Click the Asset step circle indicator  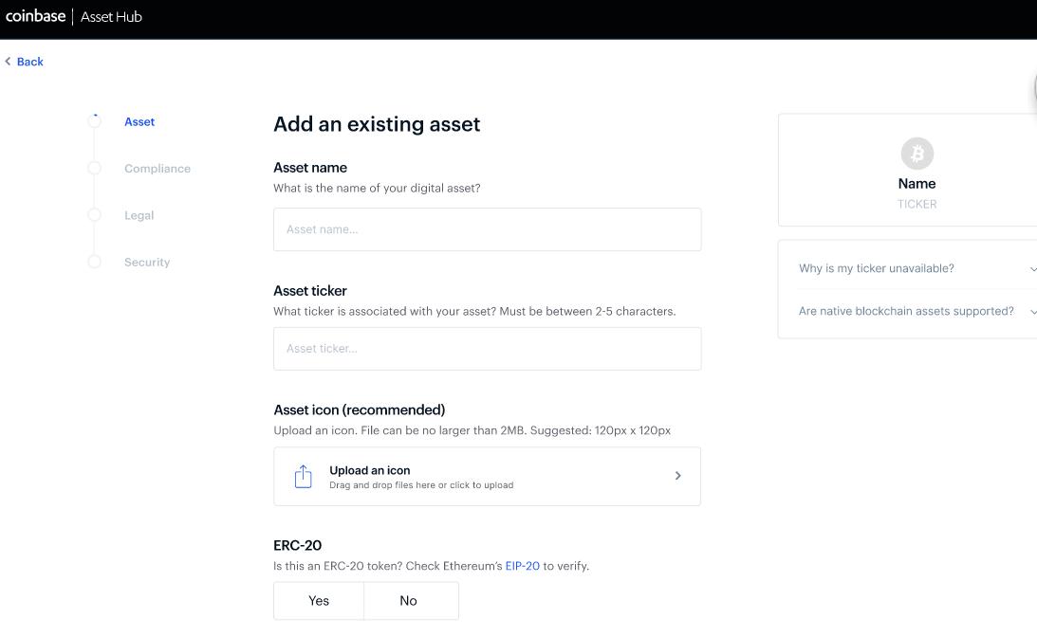[95, 121]
